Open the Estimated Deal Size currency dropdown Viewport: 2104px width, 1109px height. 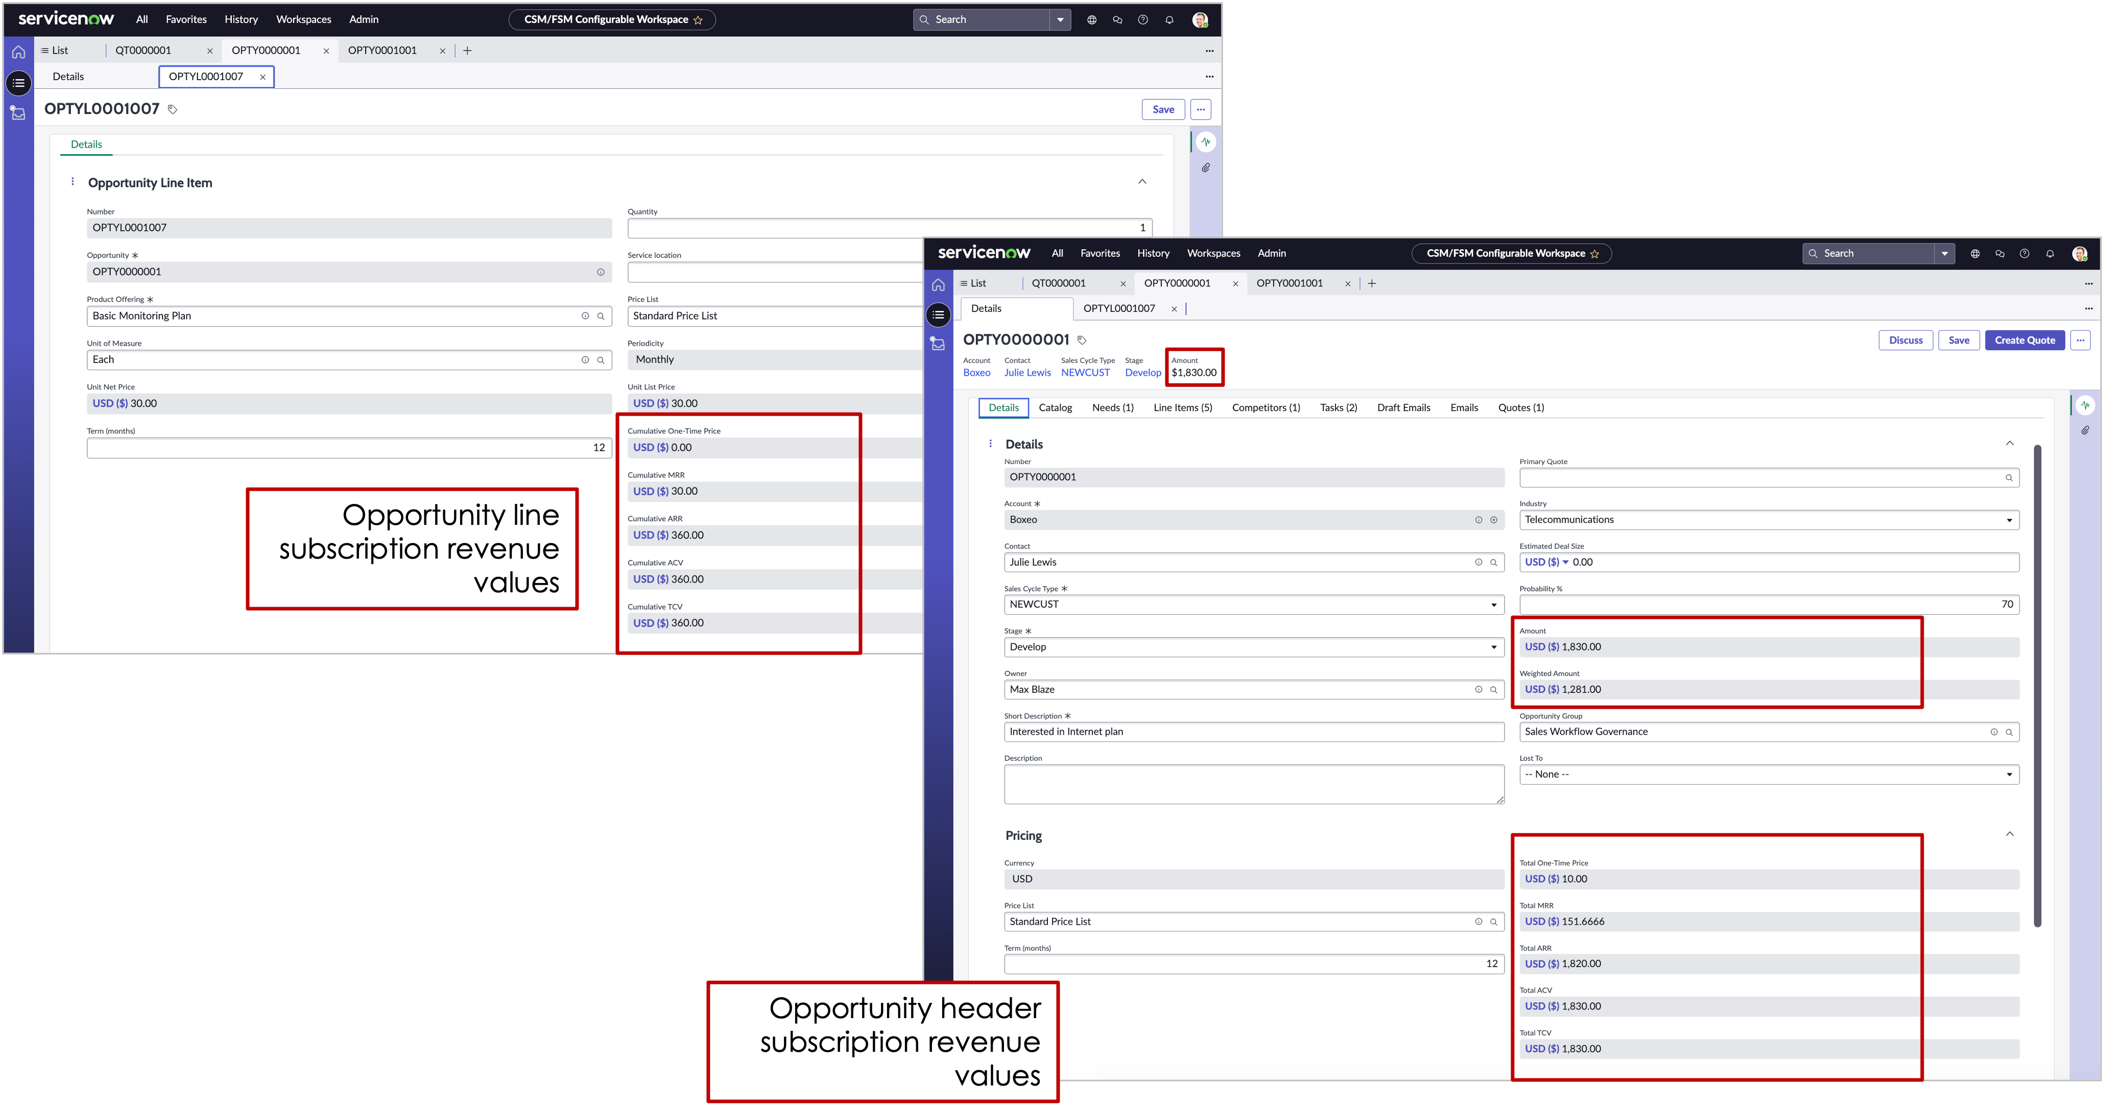[x=1547, y=563]
